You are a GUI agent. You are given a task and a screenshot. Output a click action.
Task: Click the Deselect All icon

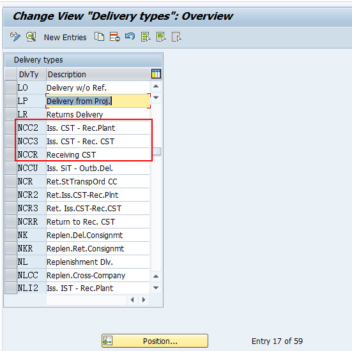tap(176, 37)
